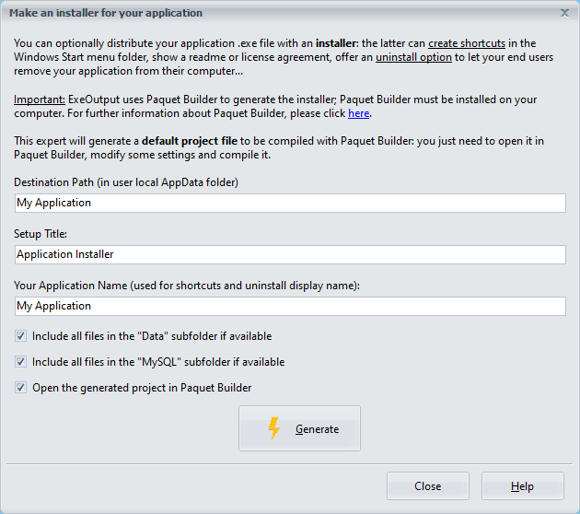Click the "Destination Path" field label
The width and height of the screenshot is (580, 514).
126,182
